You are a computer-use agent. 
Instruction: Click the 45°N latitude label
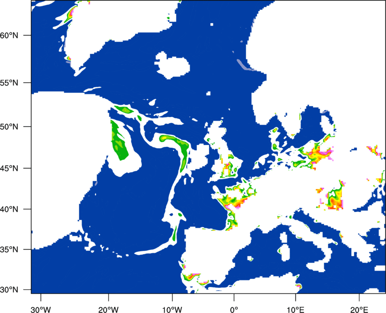[x=9, y=169]
